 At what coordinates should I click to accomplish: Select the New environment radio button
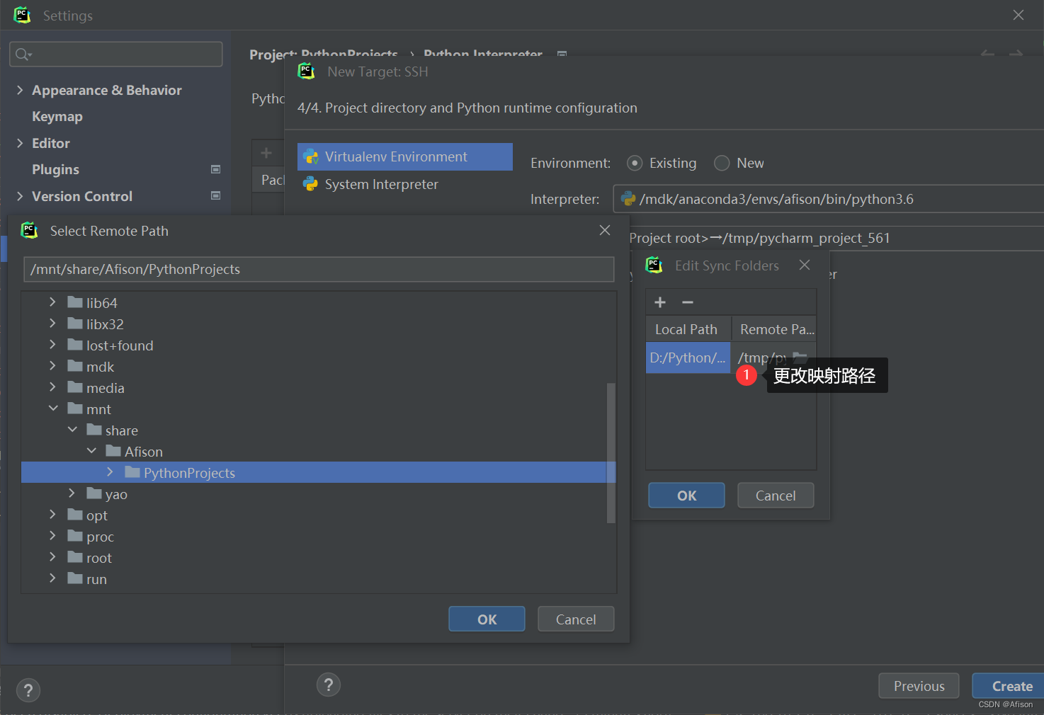tap(722, 163)
